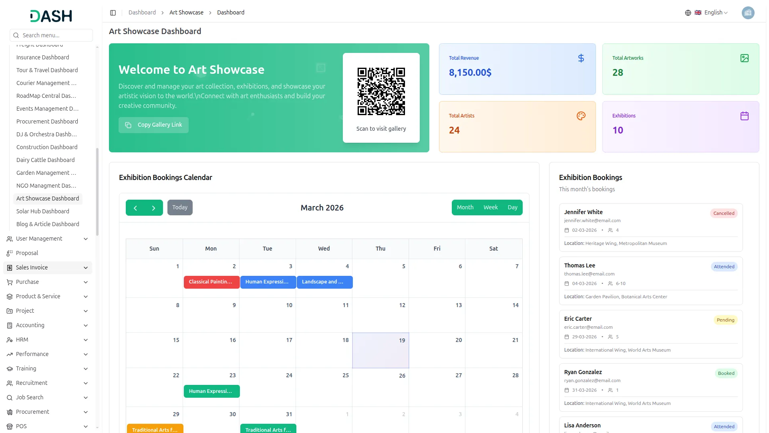Select the Month view toggle
The image size is (769, 433).
[x=465, y=208]
